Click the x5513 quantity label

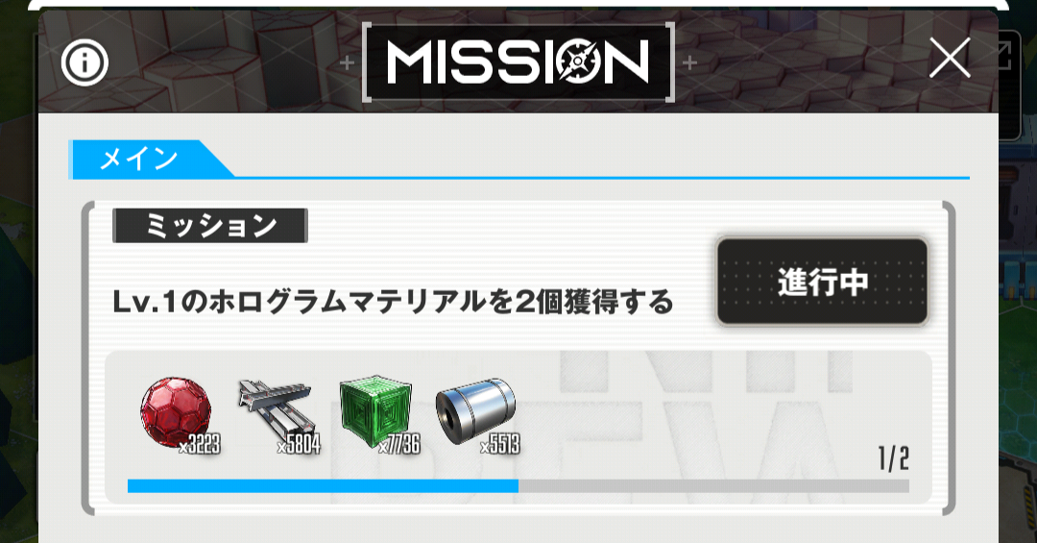(x=500, y=444)
